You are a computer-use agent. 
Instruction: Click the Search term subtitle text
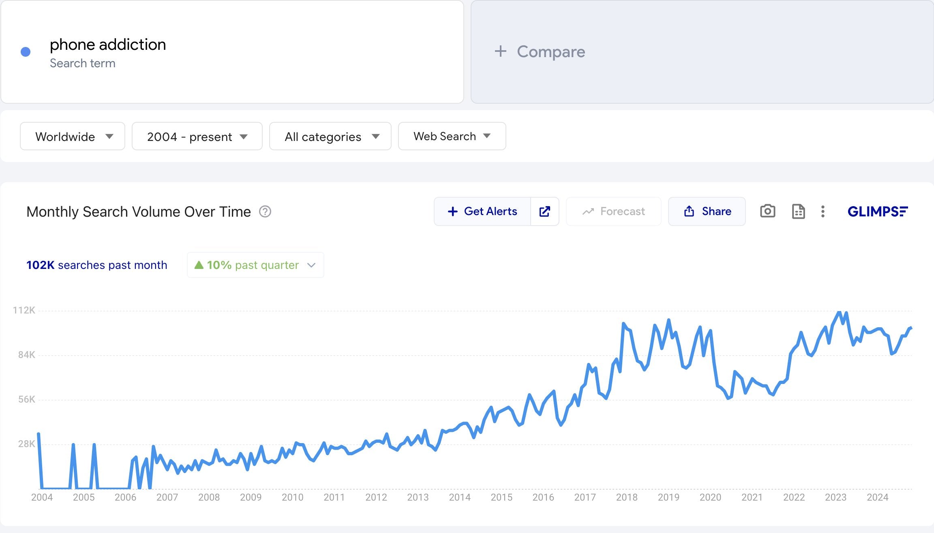click(x=83, y=63)
